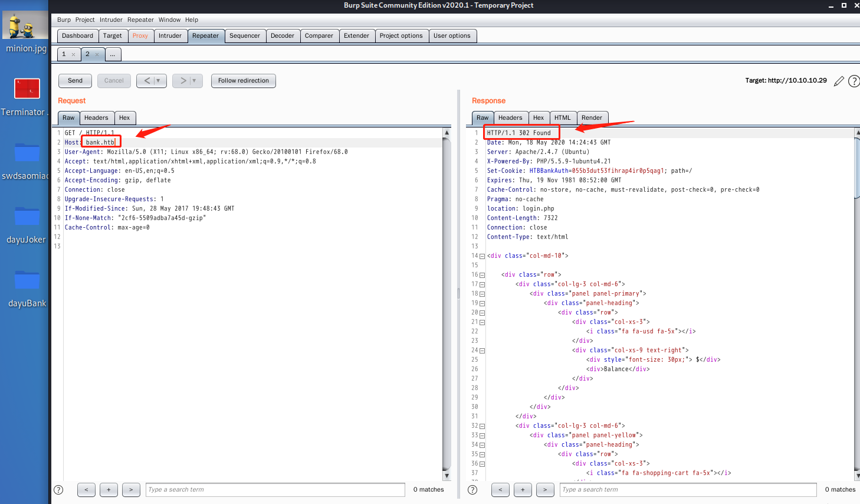This screenshot has height=504, width=860.
Task: Collapse response line 17 fold marker
Action: click(x=482, y=284)
